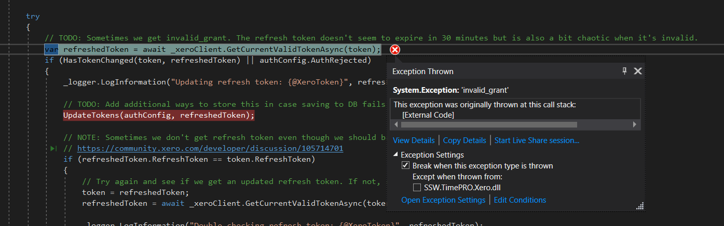Click the TODO invalid_grant comment line
Viewport: 724px width, 226px height.
371,38
